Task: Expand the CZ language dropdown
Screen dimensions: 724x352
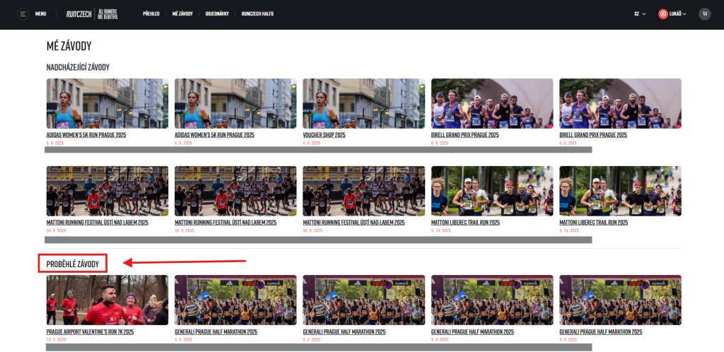Action: 639,14
